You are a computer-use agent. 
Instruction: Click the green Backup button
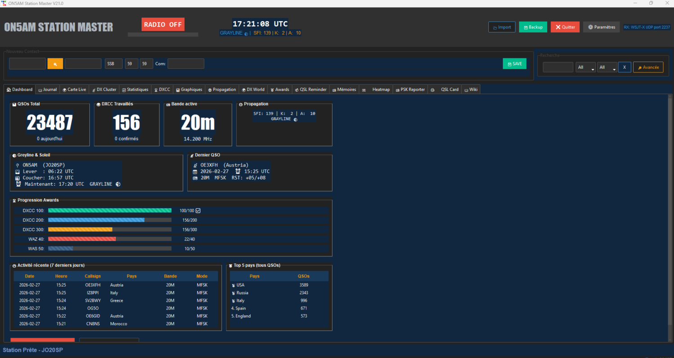533,27
